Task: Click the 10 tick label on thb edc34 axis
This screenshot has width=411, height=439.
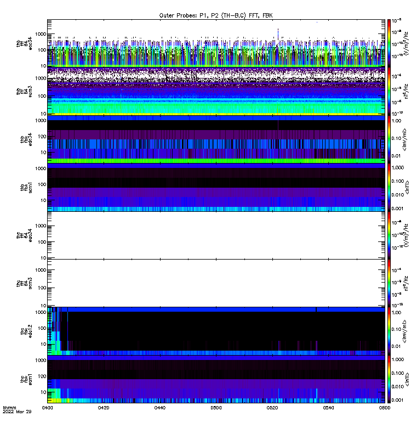Action: [43, 153]
